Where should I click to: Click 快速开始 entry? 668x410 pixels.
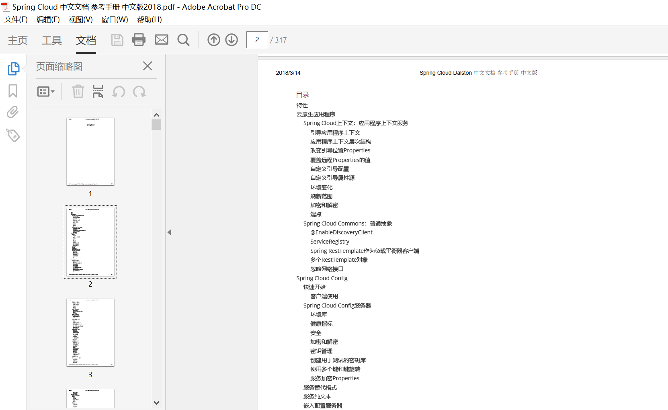pyautogui.click(x=315, y=287)
